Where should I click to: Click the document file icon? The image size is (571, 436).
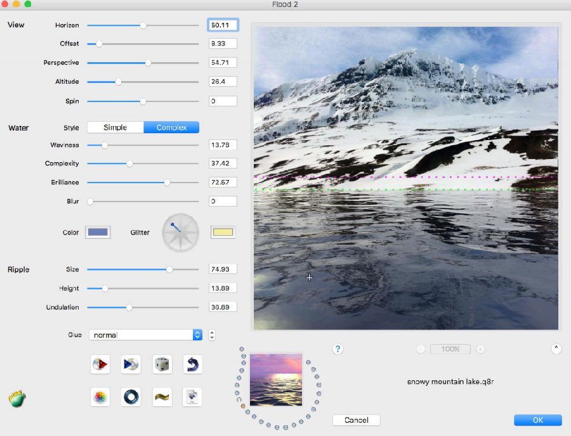point(192,397)
